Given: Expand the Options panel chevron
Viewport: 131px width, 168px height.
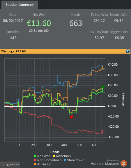Looking at the screenshot, I should click(x=3, y=165).
